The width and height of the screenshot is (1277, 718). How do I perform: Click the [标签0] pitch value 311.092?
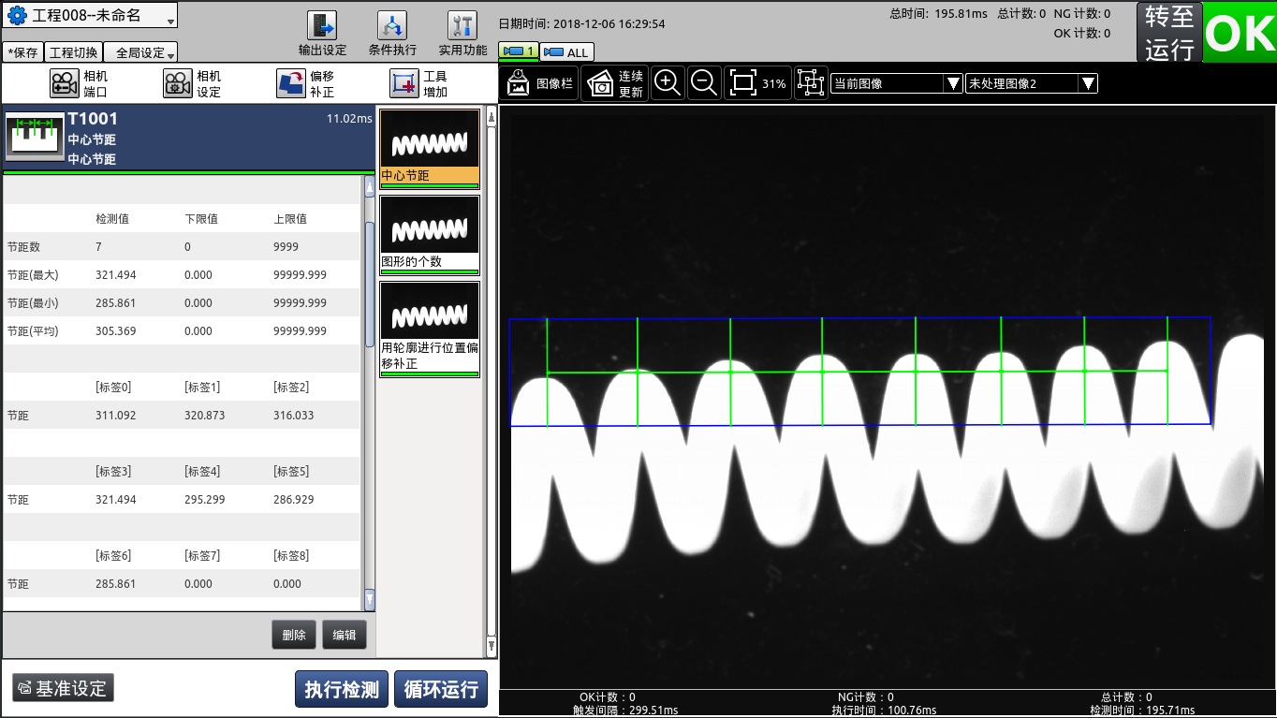[x=116, y=416]
